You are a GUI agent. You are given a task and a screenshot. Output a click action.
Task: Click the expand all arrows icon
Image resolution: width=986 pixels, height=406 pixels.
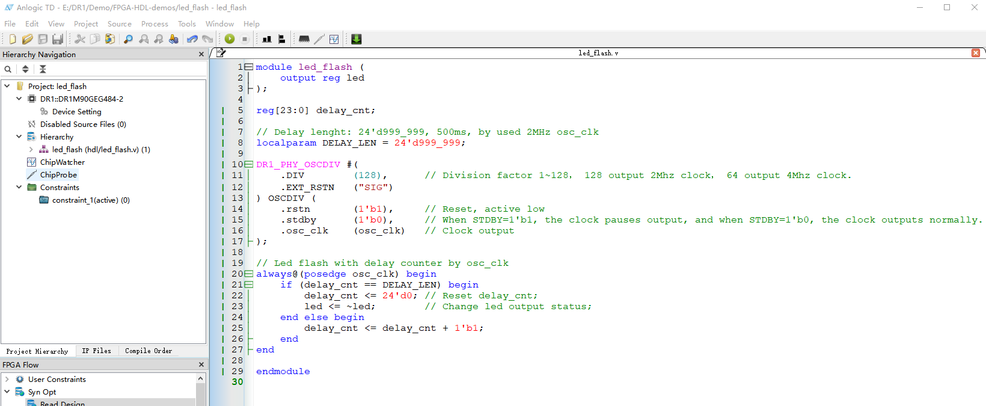pyautogui.click(x=25, y=69)
